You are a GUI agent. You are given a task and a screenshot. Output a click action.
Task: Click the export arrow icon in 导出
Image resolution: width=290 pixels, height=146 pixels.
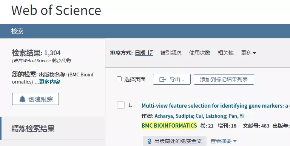[x=163, y=79]
